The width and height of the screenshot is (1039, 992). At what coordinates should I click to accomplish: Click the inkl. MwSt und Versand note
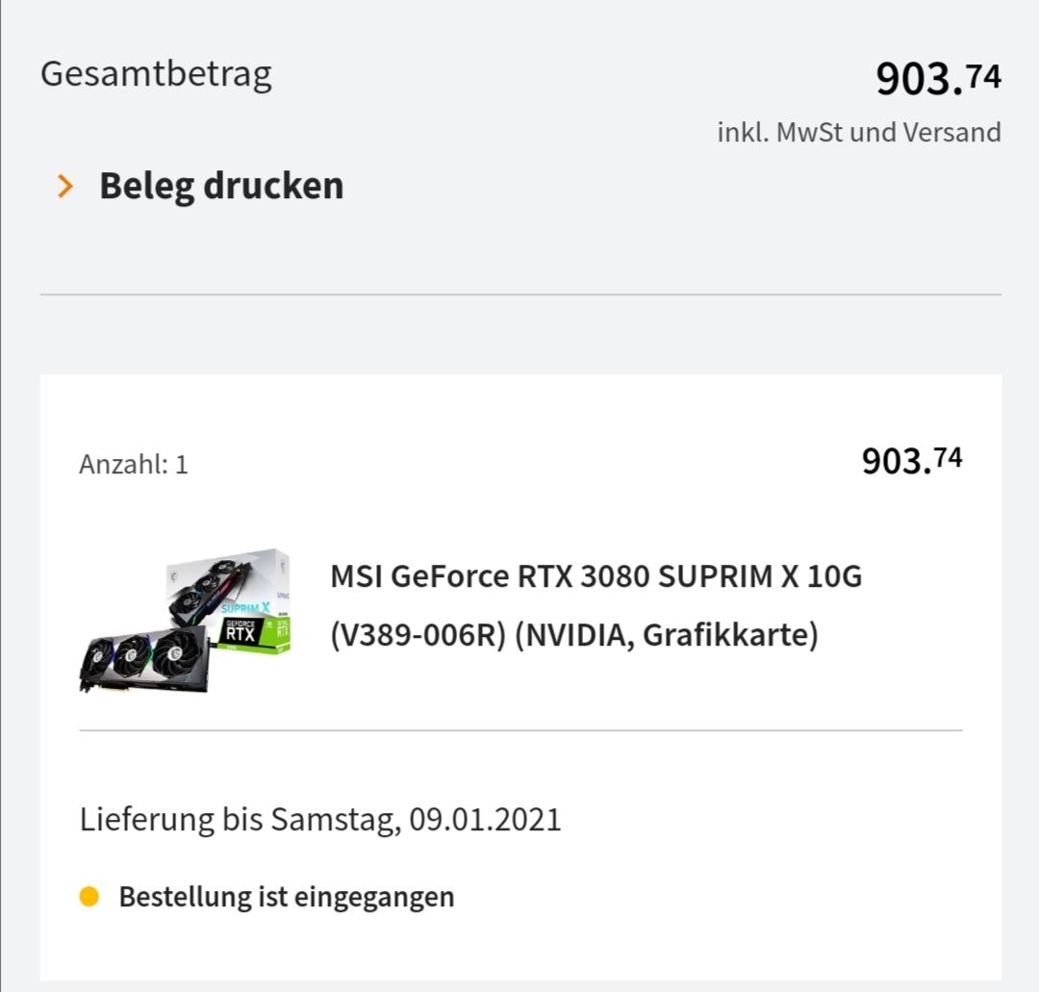click(859, 132)
